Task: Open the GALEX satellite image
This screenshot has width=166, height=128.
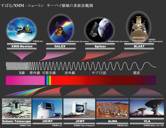Action: (x=61, y=28)
